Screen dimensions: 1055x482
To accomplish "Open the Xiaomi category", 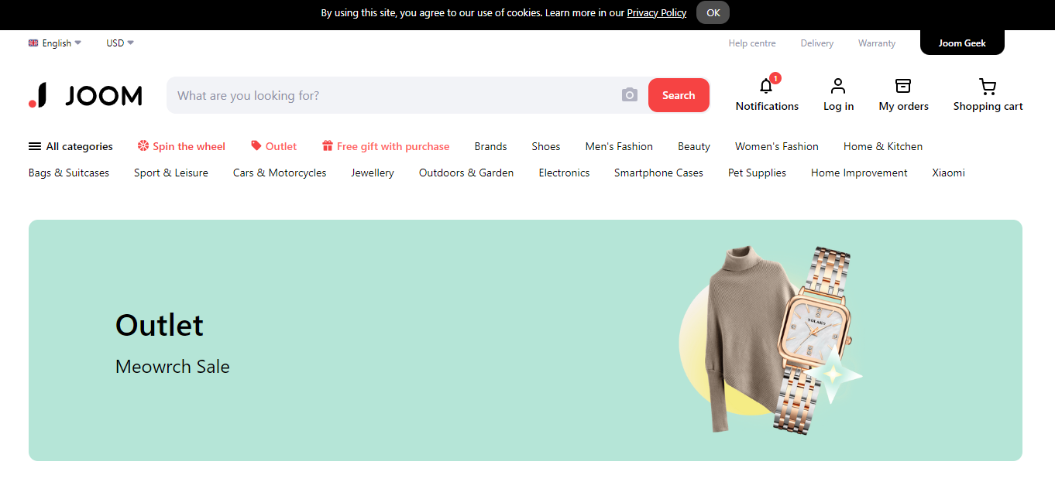I will [x=948, y=173].
